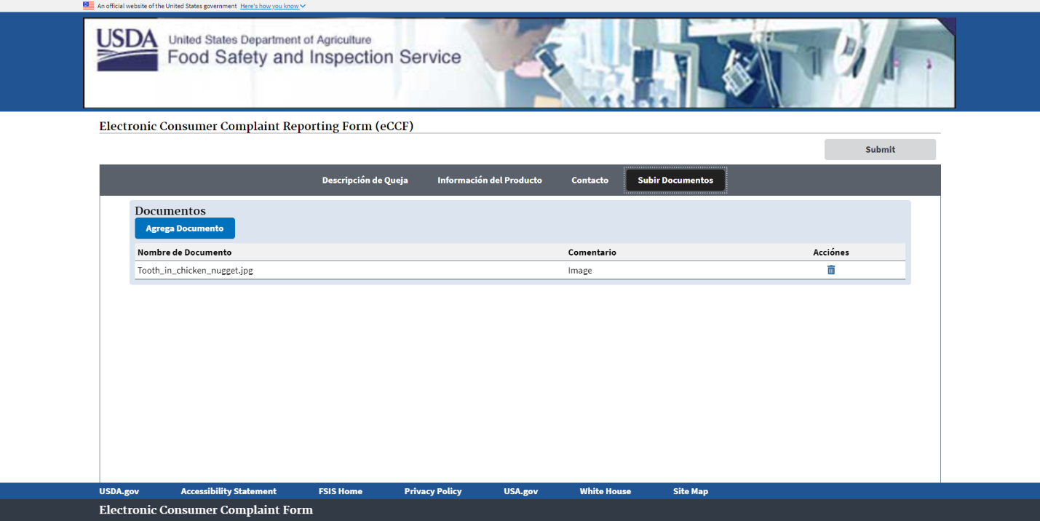Viewport: 1040px width, 521px height.
Task: Delete the Tooth_in_chicken_nugget.jpg document with trash icon
Action: pos(831,270)
